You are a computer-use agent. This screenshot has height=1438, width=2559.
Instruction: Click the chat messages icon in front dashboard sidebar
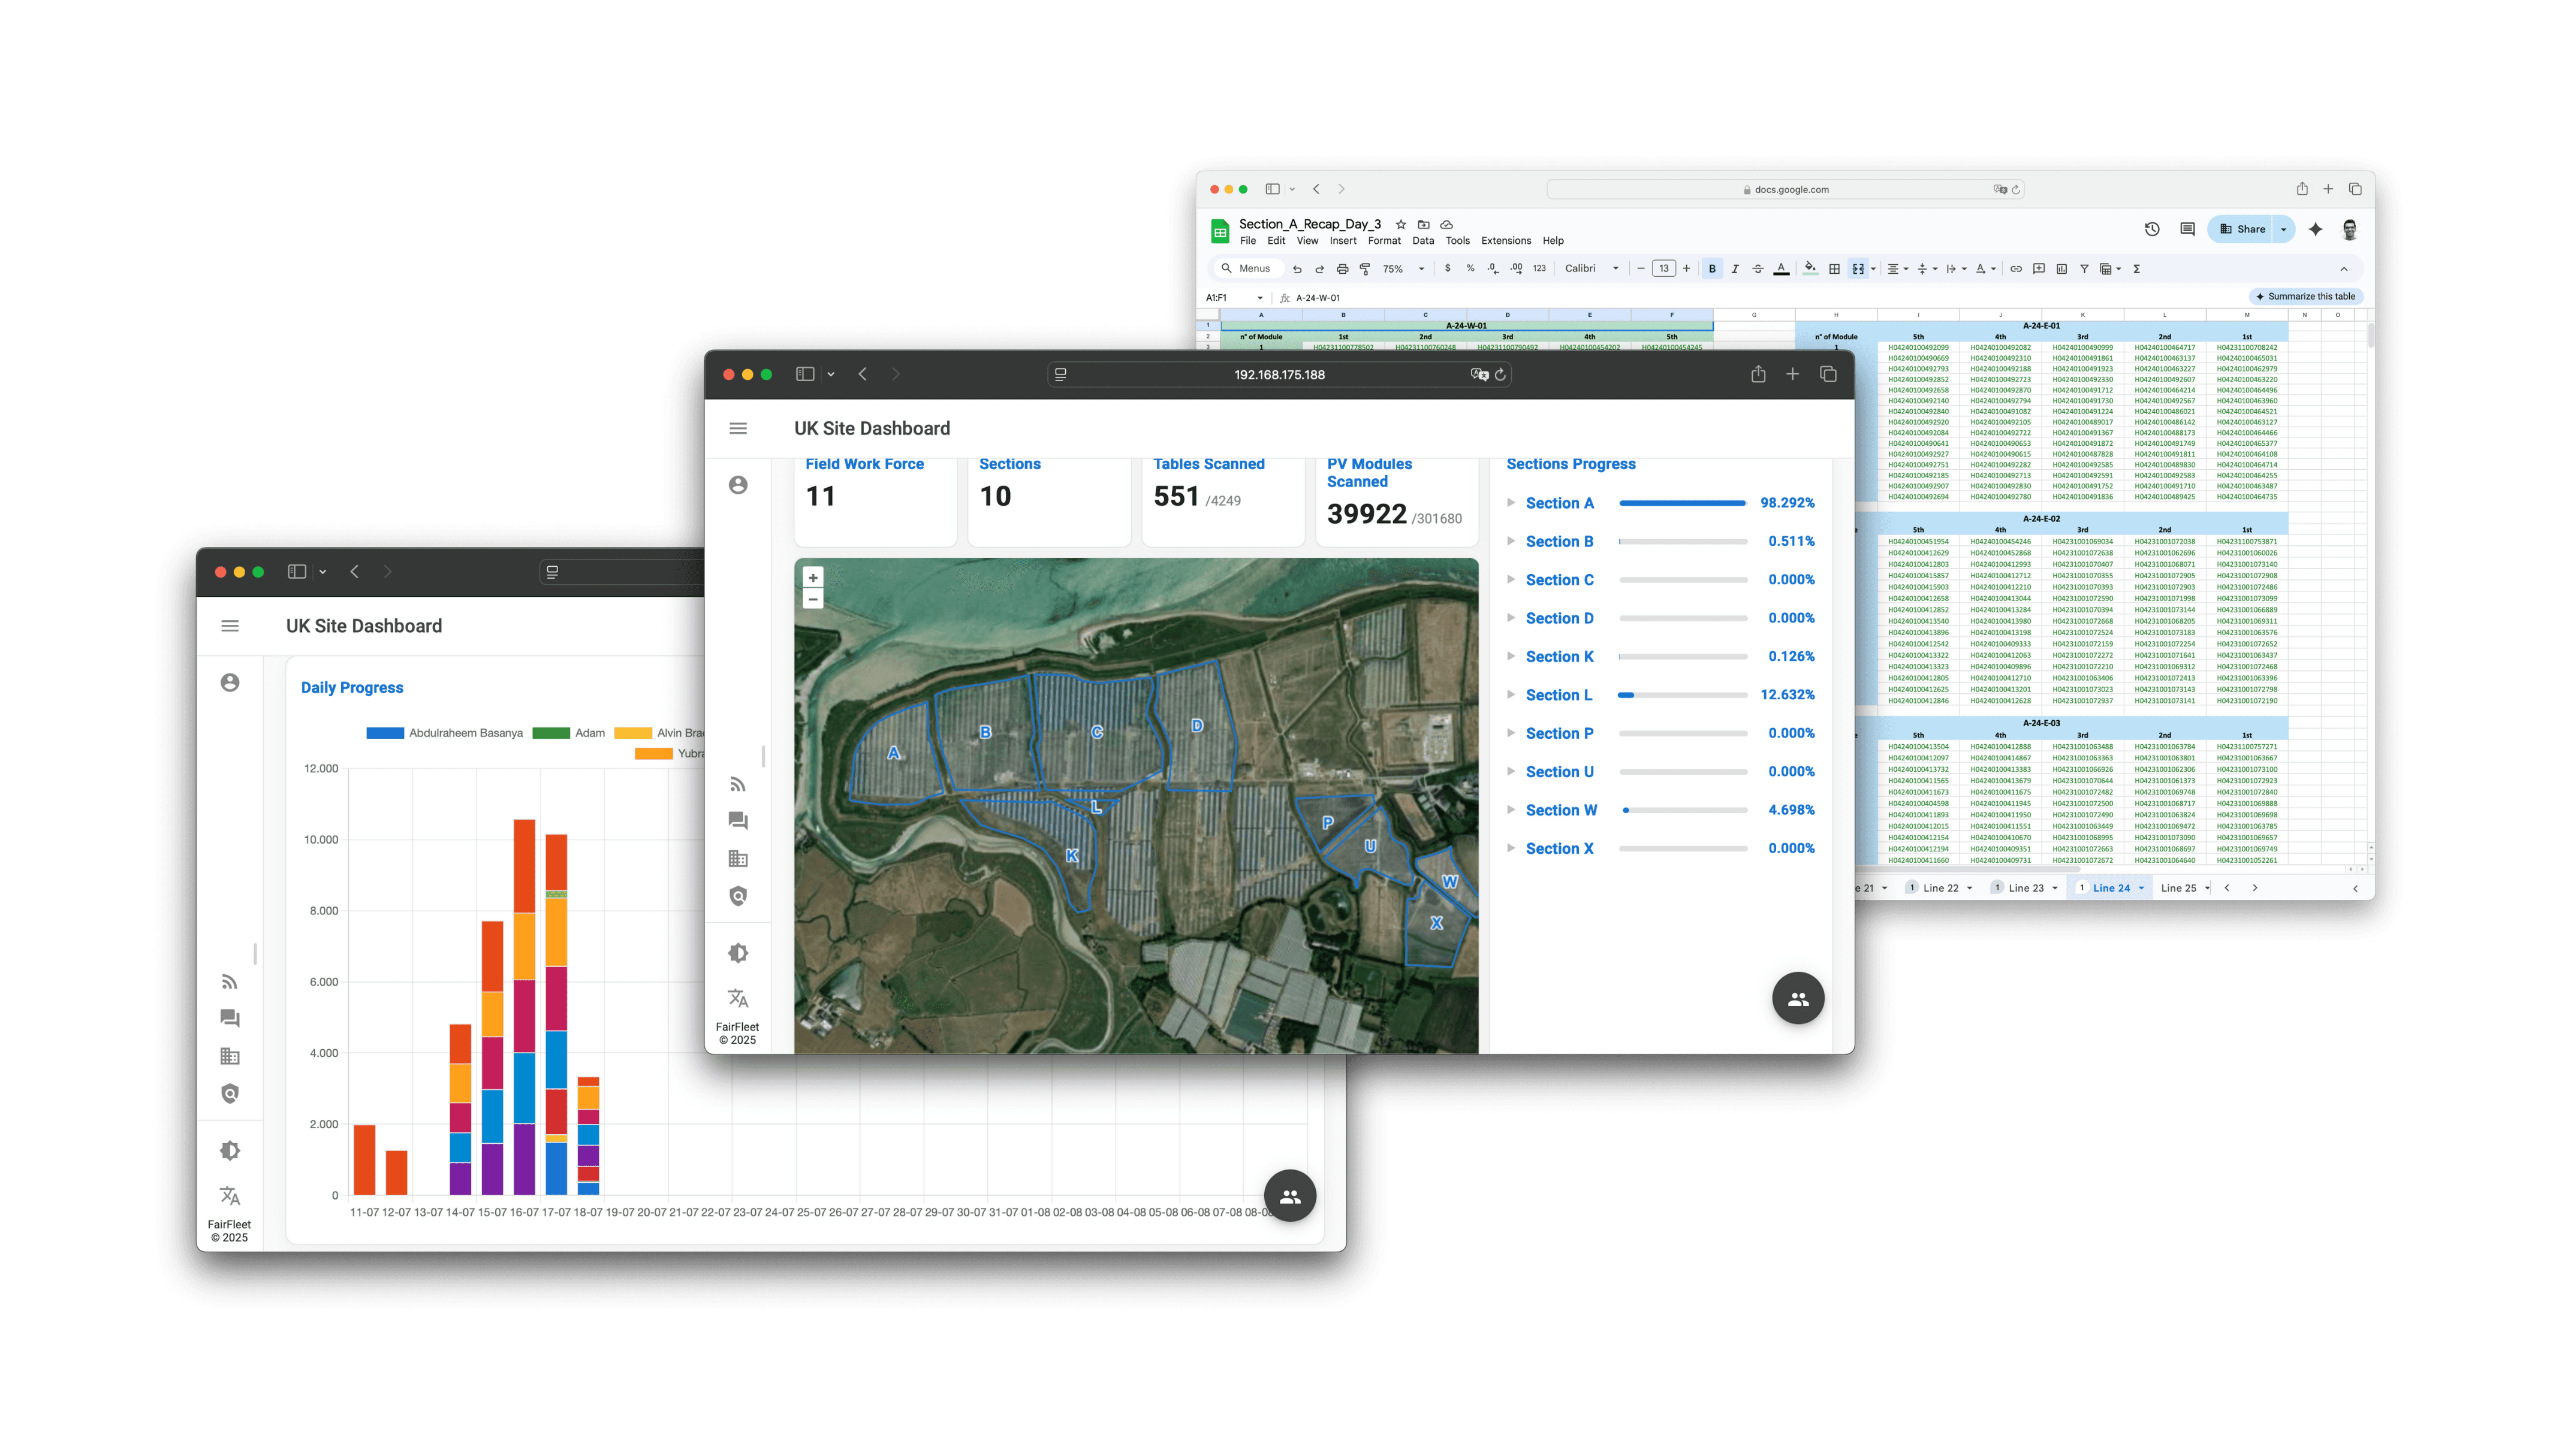737,821
